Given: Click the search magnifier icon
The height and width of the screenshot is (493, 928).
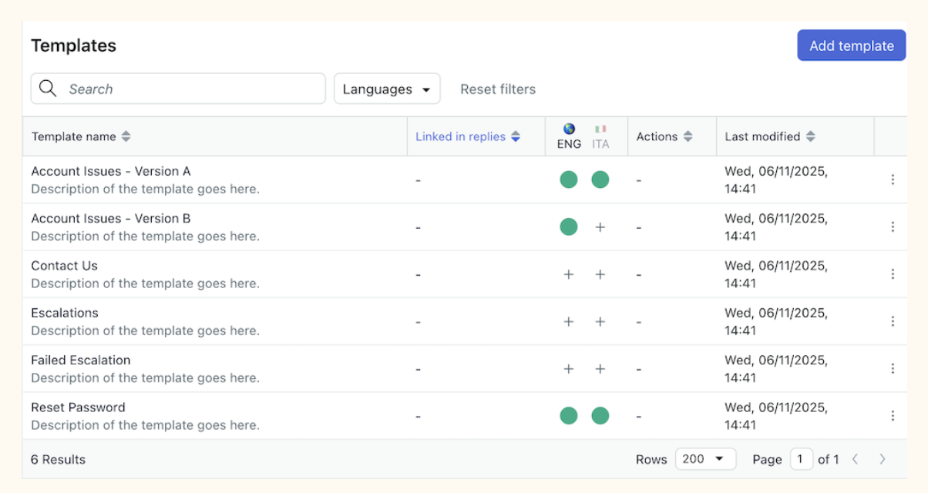Looking at the screenshot, I should 48,89.
